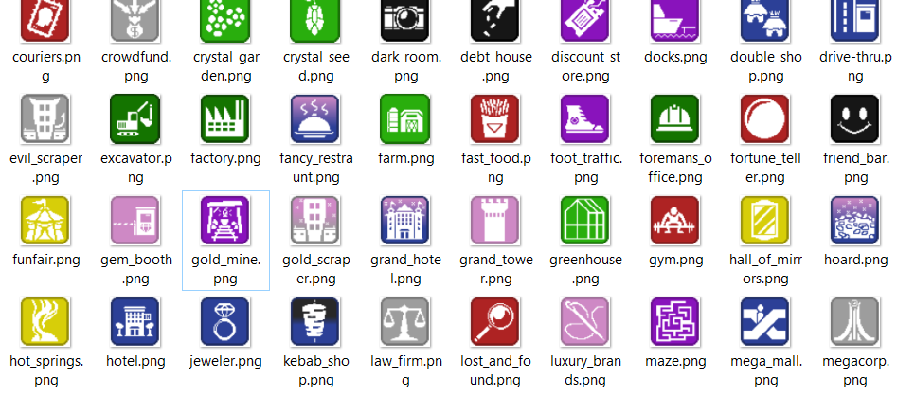Click the 'hotel.png' filename label
The height and width of the screenshot is (396, 897).
point(135,362)
